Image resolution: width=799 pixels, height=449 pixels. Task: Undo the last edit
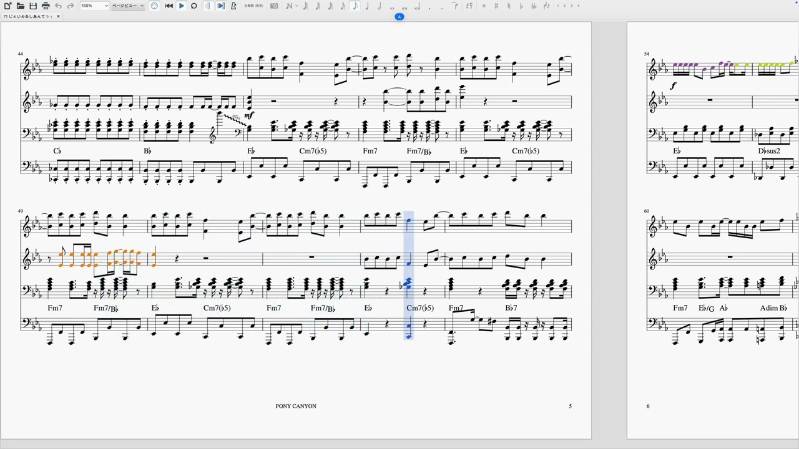(58, 6)
